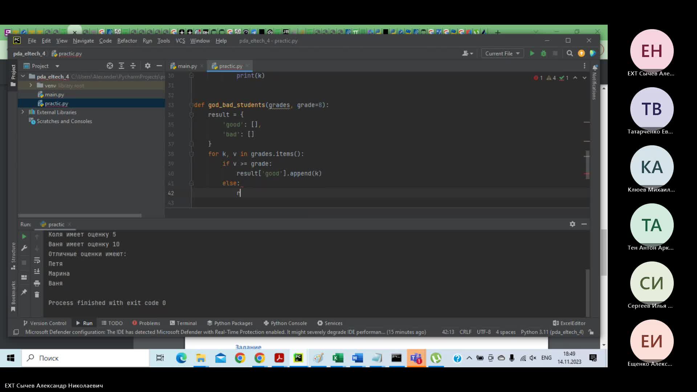Open Current File run configuration dropdown
The height and width of the screenshot is (392, 697).
pyautogui.click(x=502, y=53)
